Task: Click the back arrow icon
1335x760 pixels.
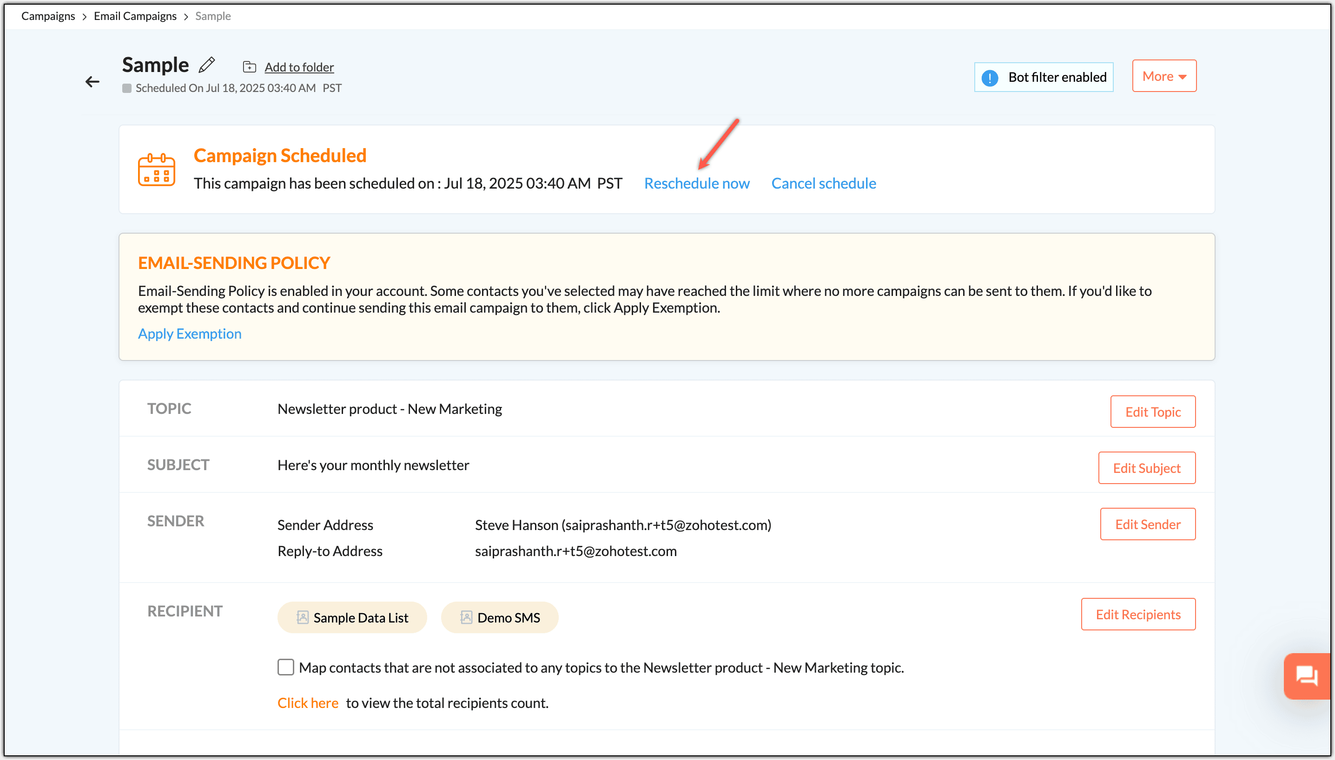Action: [x=93, y=81]
